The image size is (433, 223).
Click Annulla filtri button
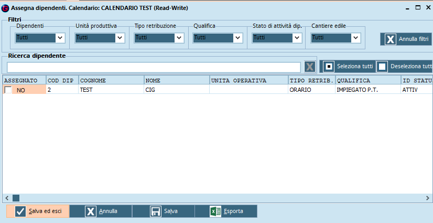coord(406,39)
